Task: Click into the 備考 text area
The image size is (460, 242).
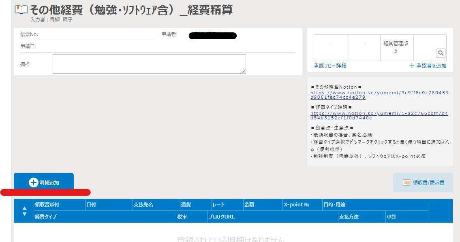Action: pyautogui.click(x=149, y=64)
